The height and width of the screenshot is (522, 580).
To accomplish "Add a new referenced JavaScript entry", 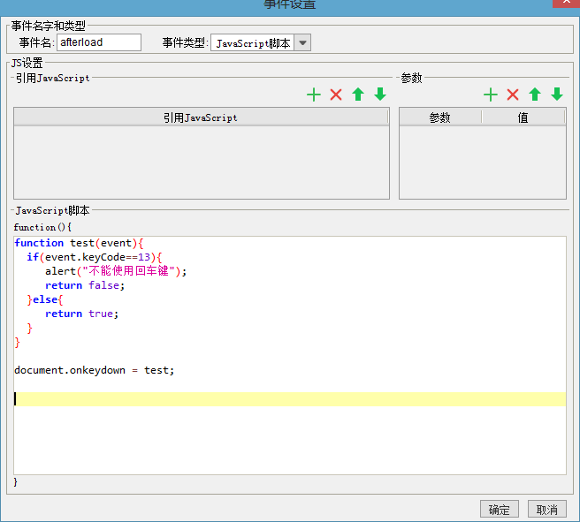I will click(x=314, y=95).
